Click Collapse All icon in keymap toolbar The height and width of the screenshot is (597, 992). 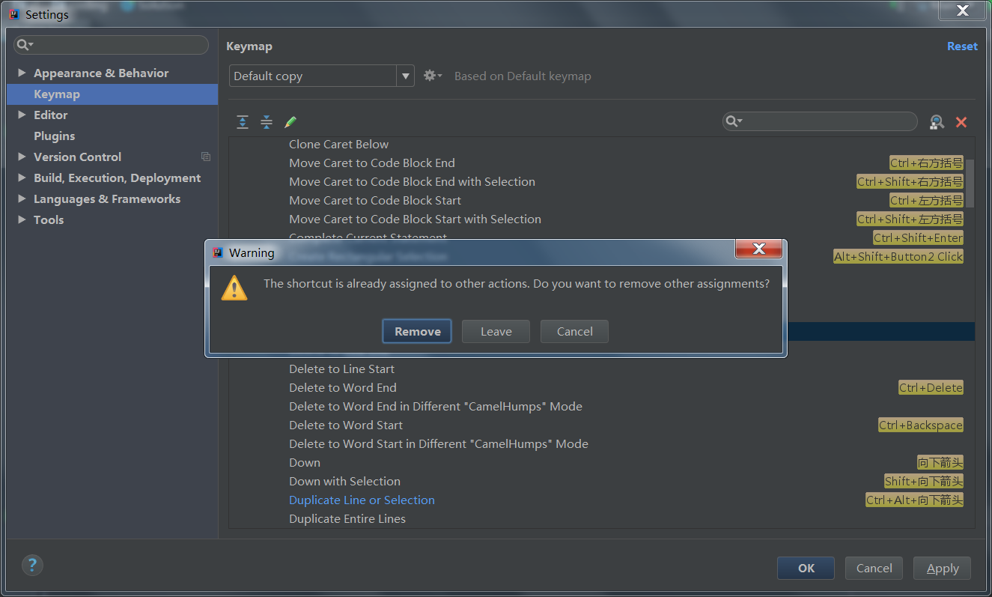[267, 122]
